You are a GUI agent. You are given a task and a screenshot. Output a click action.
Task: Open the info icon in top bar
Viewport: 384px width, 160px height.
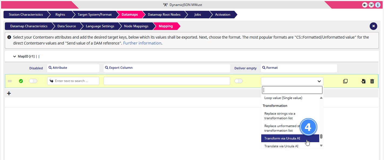[378, 5]
